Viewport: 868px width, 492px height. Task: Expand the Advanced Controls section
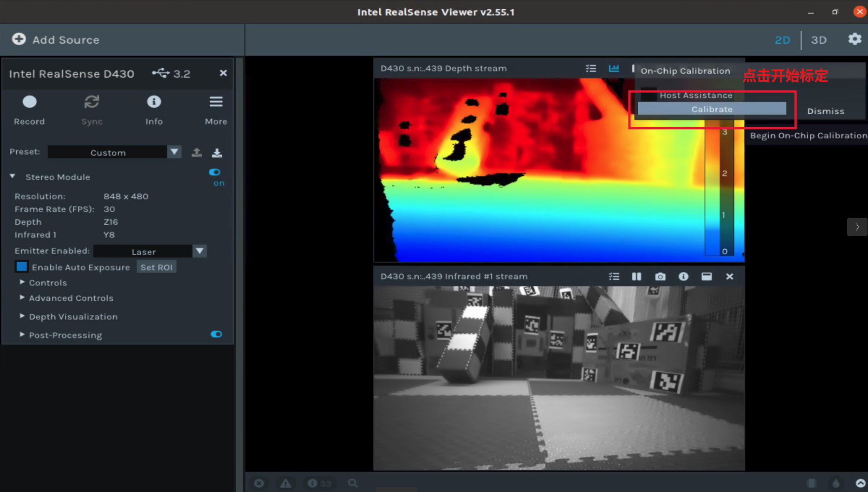pyautogui.click(x=71, y=298)
